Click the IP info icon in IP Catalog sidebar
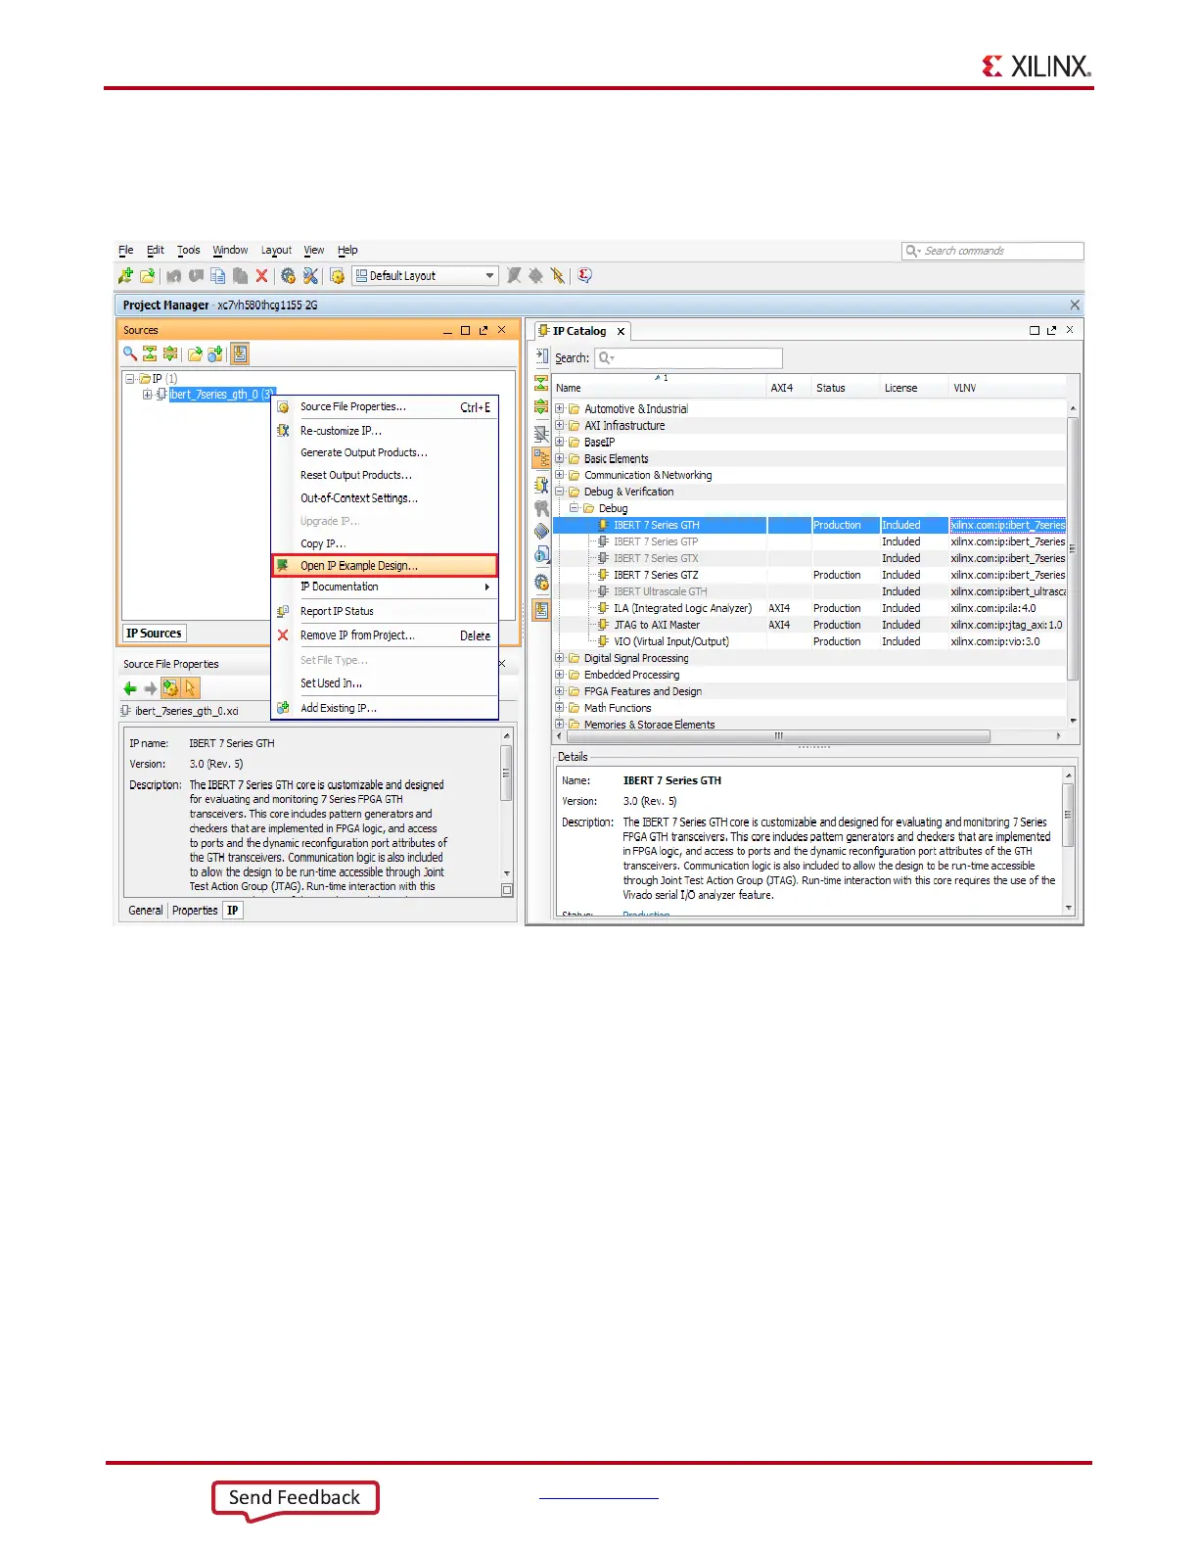The image size is (1198, 1551). pyautogui.click(x=541, y=555)
